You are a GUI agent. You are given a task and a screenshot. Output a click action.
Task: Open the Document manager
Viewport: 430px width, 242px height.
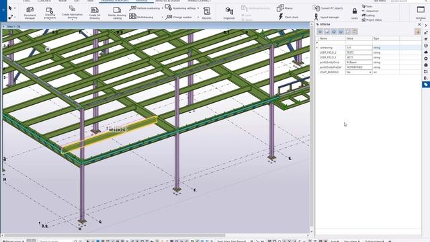[30, 13]
